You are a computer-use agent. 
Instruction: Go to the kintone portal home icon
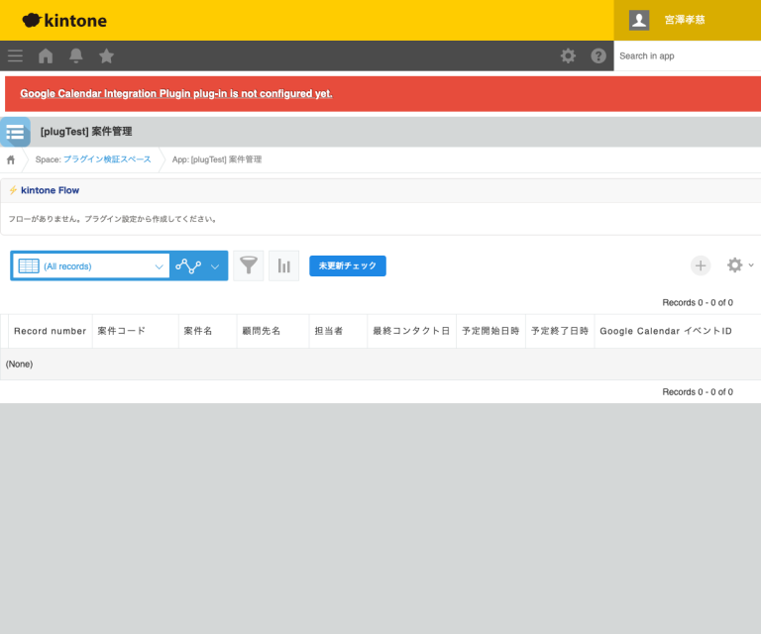click(46, 55)
